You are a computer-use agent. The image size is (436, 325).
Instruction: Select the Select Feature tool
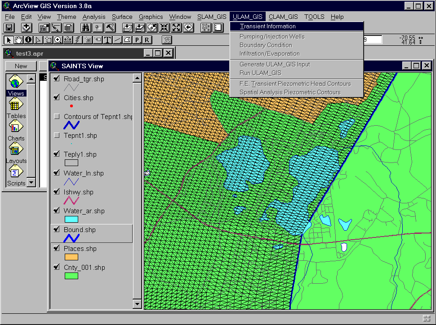click(48, 40)
